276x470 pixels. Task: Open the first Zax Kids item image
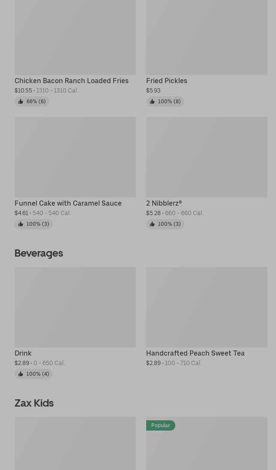(x=75, y=443)
